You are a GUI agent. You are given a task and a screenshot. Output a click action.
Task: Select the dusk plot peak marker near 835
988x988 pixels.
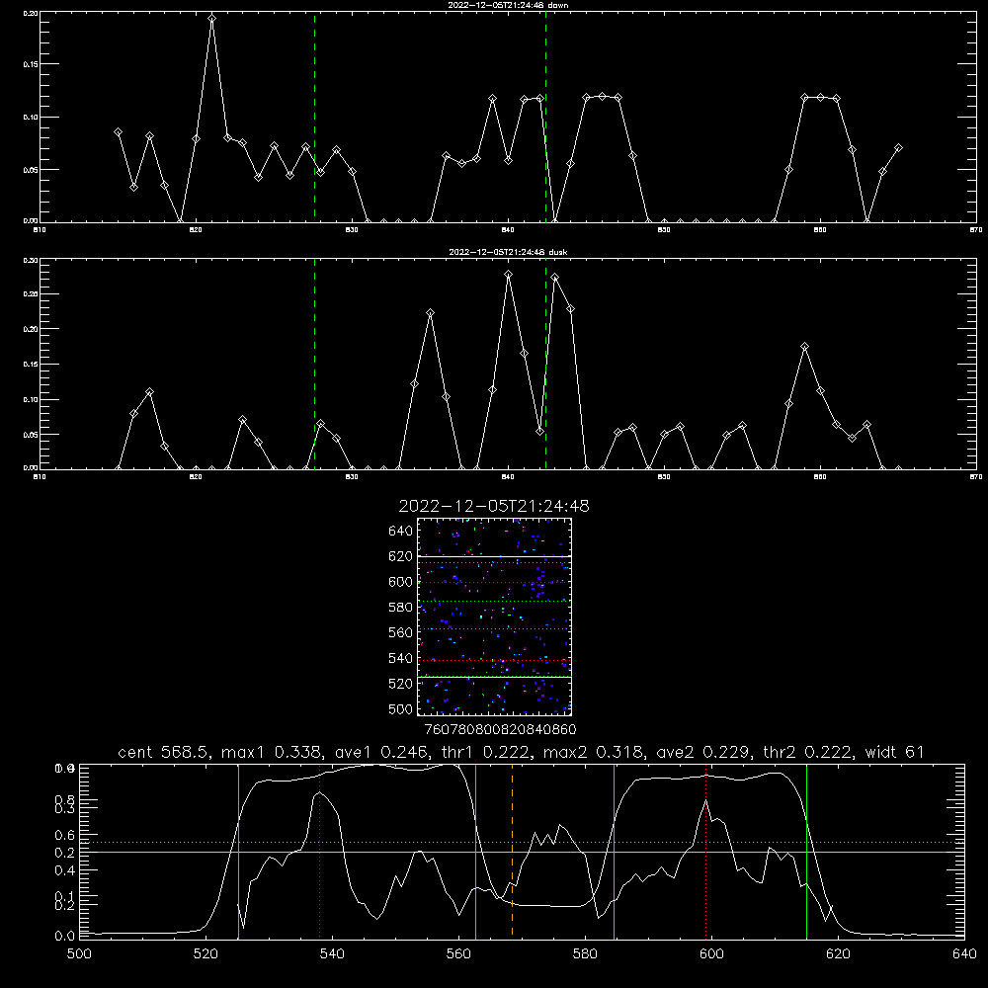(x=431, y=313)
